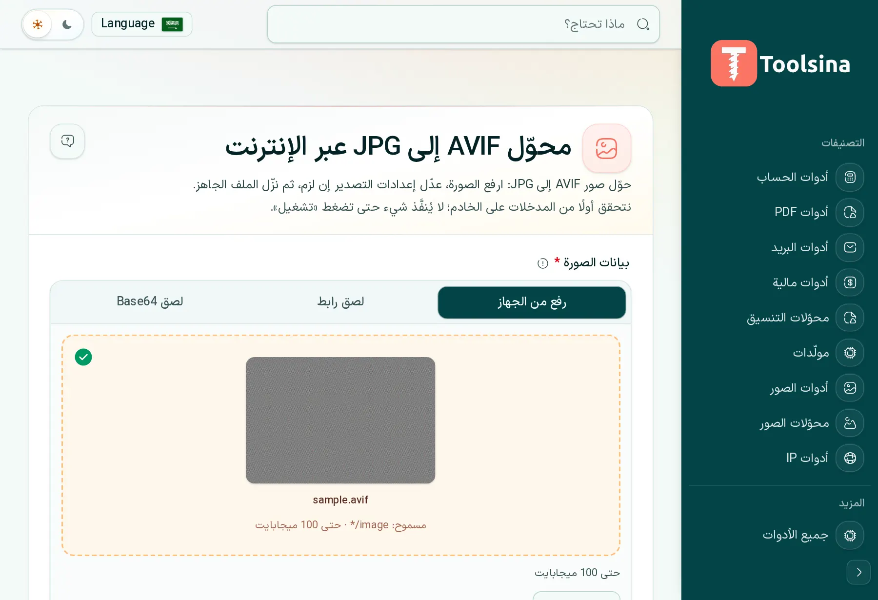Select the رفع من الجهاز tab
This screenshot has height=600, width=878.
coord(532,302)
